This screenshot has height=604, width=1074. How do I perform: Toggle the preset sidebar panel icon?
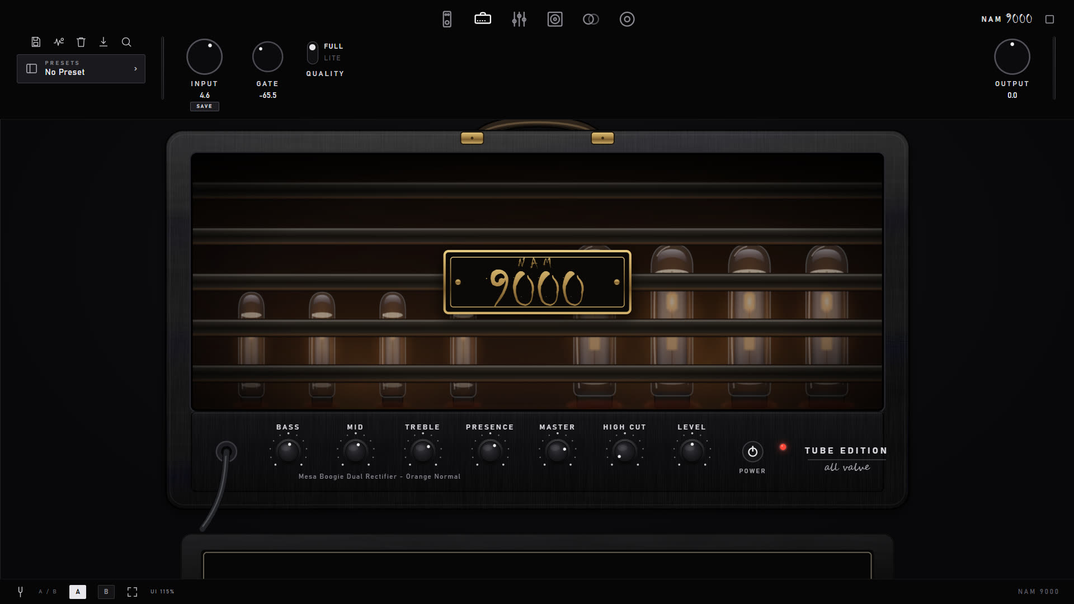click(x=32, y=68)
